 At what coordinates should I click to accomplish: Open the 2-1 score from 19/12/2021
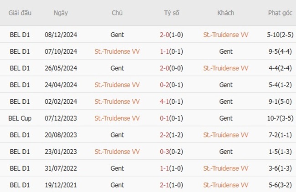coord(166,185)
